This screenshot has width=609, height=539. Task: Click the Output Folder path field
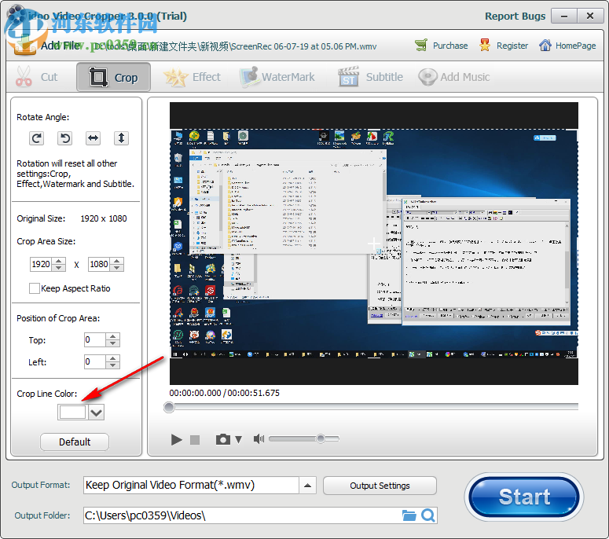pyautogui.click(x=242, y=515)
